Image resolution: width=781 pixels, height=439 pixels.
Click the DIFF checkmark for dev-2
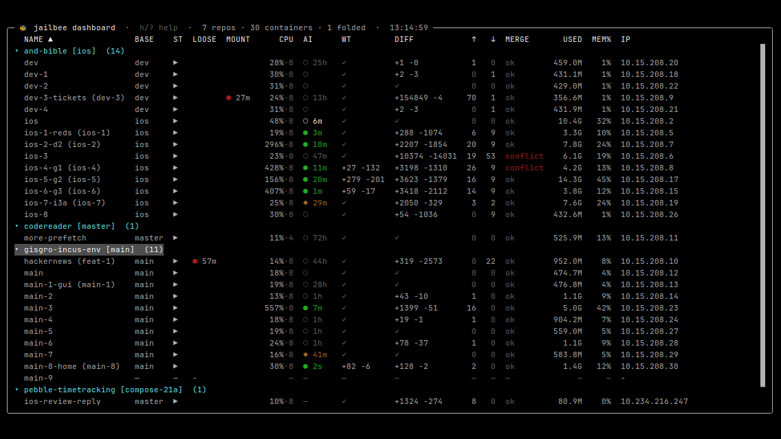[x=397, y=86]
